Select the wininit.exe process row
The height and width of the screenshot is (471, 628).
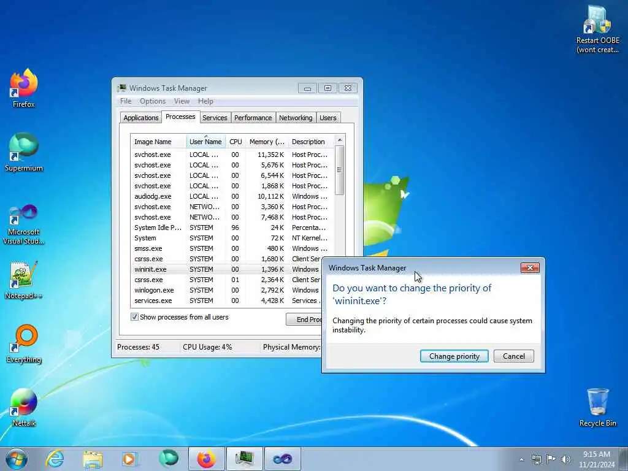[227, 269]
